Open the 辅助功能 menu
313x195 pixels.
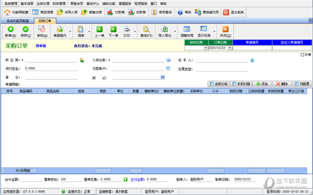pos(109,4)
